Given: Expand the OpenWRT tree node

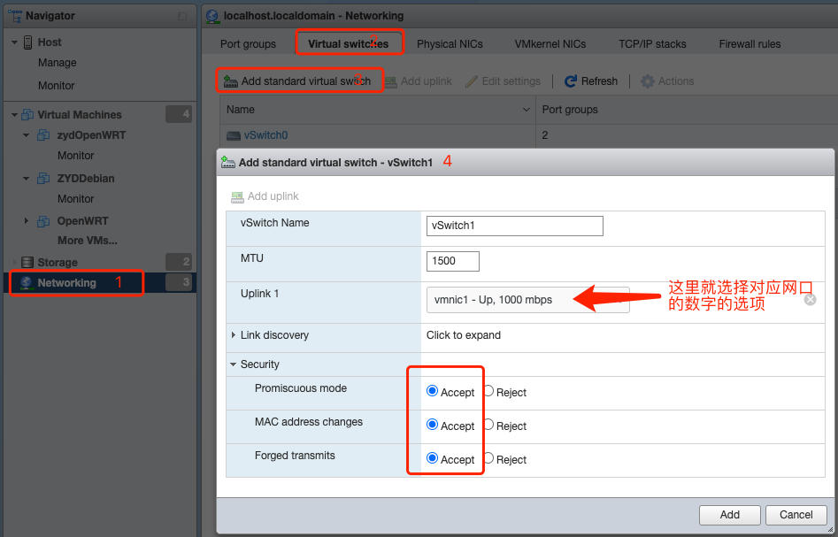Looking at the screenshot, I should click(27, 220).
